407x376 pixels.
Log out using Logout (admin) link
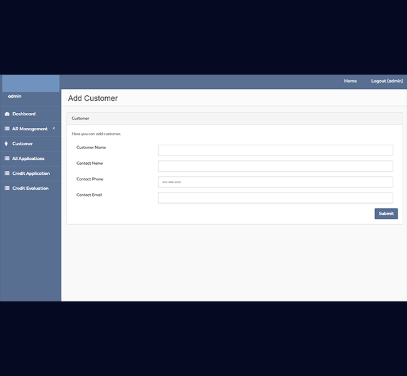click(387, 81)
